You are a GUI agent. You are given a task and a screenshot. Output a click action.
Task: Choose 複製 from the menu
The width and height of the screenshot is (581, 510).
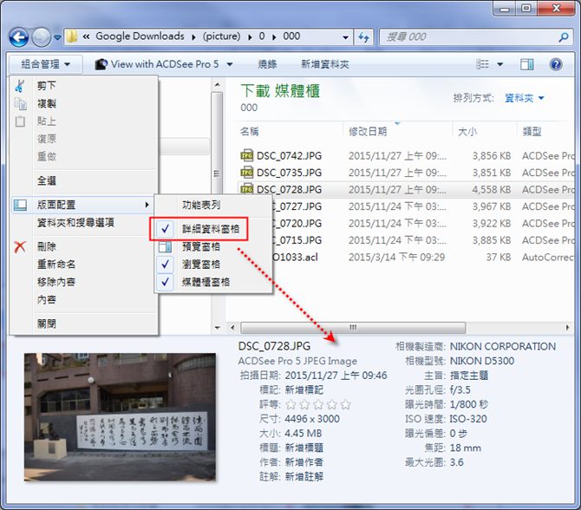[83, 103]
